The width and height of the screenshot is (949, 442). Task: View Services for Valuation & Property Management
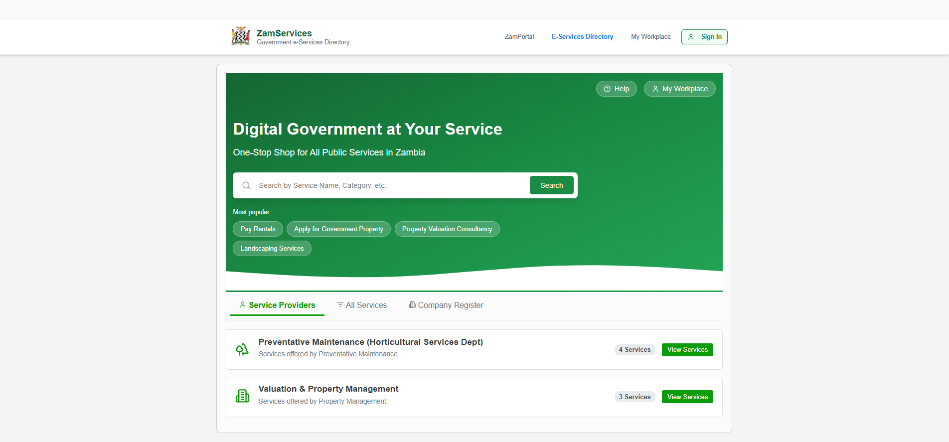tap(687, 397)
